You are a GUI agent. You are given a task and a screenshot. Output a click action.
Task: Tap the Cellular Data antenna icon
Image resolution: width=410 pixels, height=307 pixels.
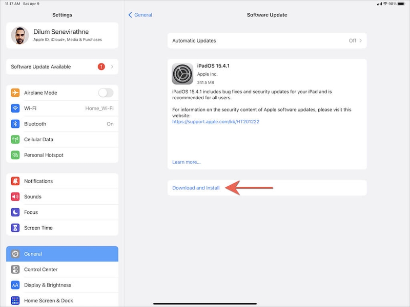pos(15,139)
